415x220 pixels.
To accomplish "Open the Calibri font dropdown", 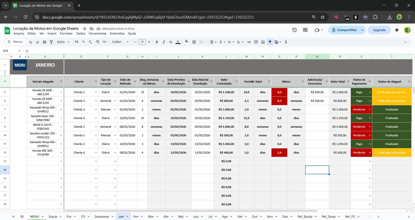I will [x=120, y=42].
